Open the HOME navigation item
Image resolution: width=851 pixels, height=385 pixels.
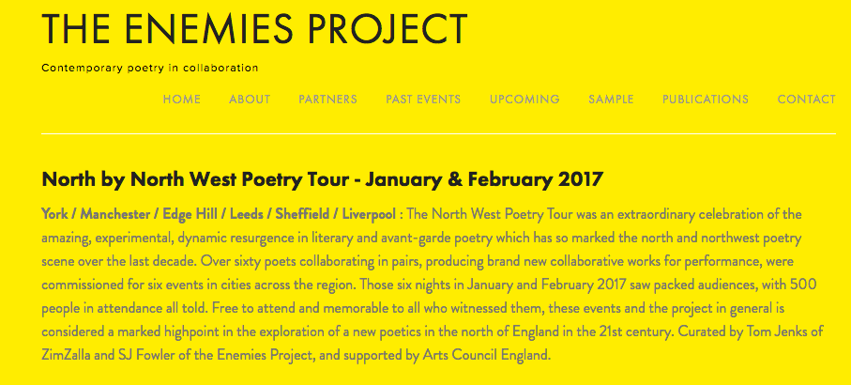click(181, 100)
